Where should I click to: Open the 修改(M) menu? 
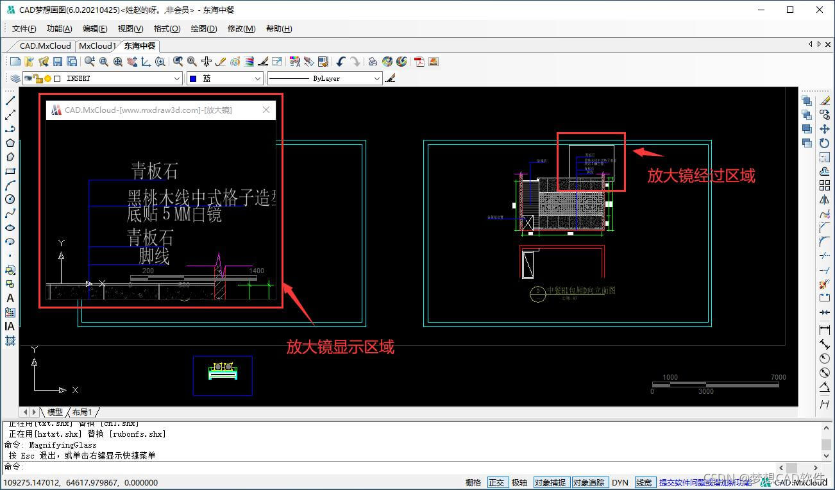pyautogui.click(x=241, y=29)
